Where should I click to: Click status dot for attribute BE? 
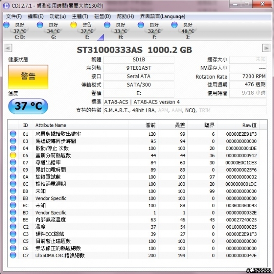pyautogui.click(x=13, y=220)
